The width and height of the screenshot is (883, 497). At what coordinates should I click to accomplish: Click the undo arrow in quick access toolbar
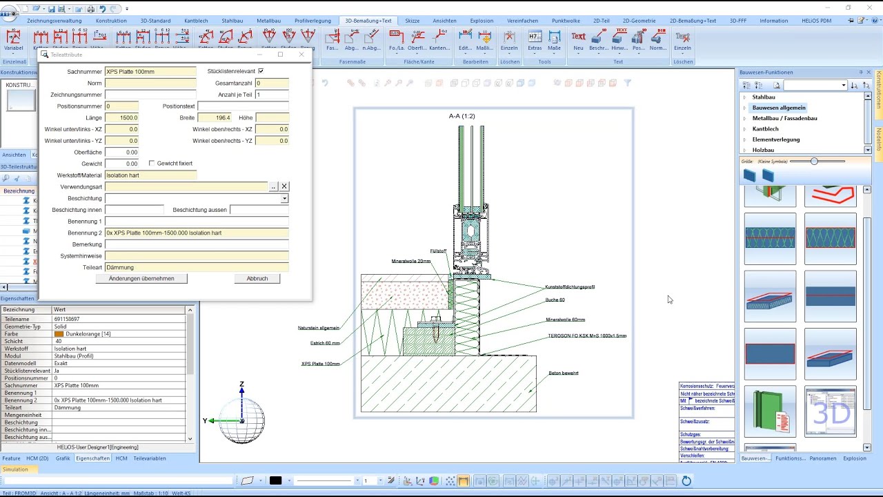[102, 9]
